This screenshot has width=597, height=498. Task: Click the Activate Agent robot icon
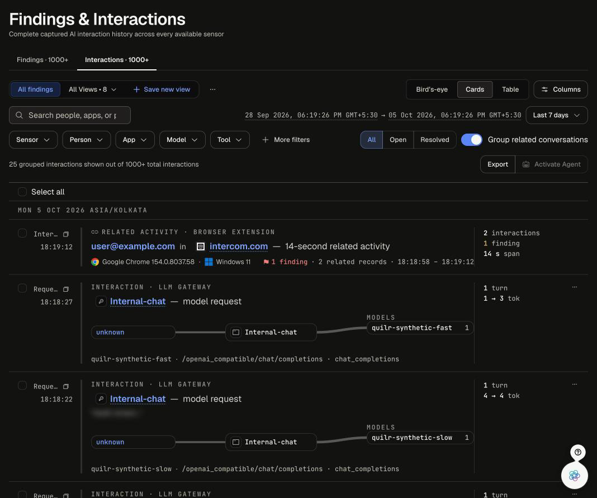point(526,164)
